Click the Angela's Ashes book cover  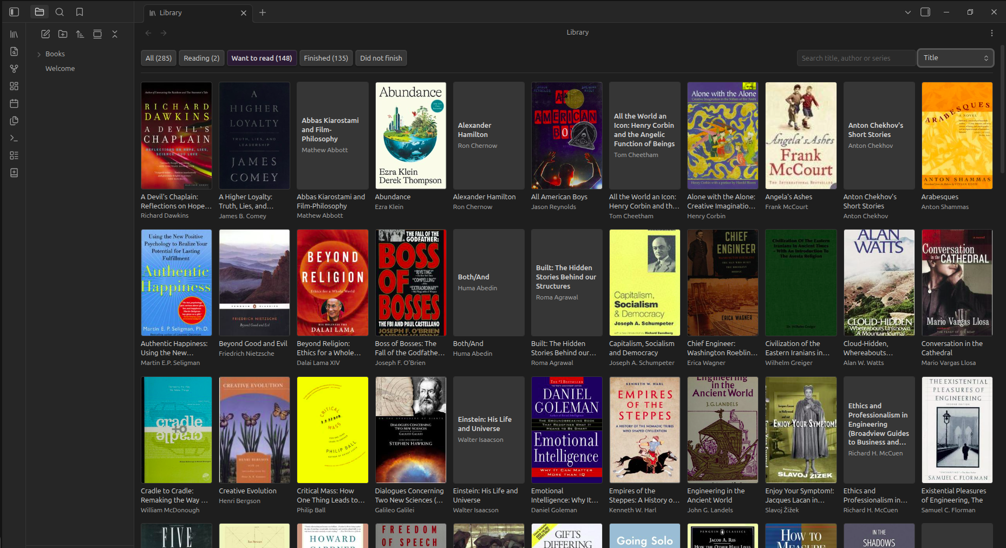pos(801,135)
